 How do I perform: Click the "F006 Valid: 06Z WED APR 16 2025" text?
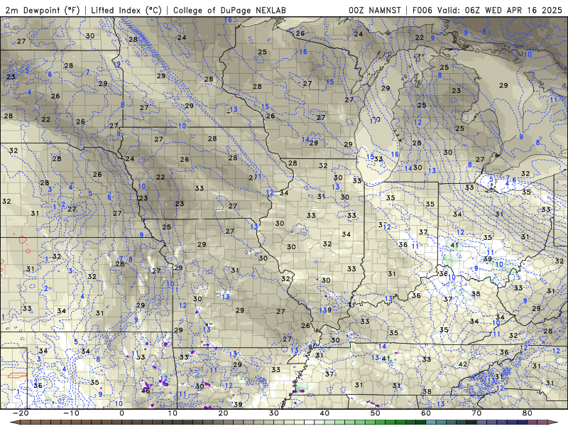487,10
